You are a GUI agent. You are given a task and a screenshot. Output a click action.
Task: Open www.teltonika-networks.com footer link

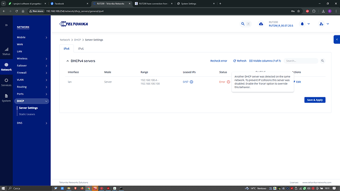coord(317,183)
